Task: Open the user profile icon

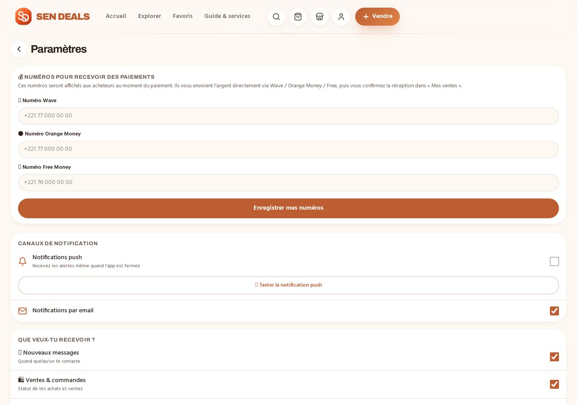Action: point(341,17)
